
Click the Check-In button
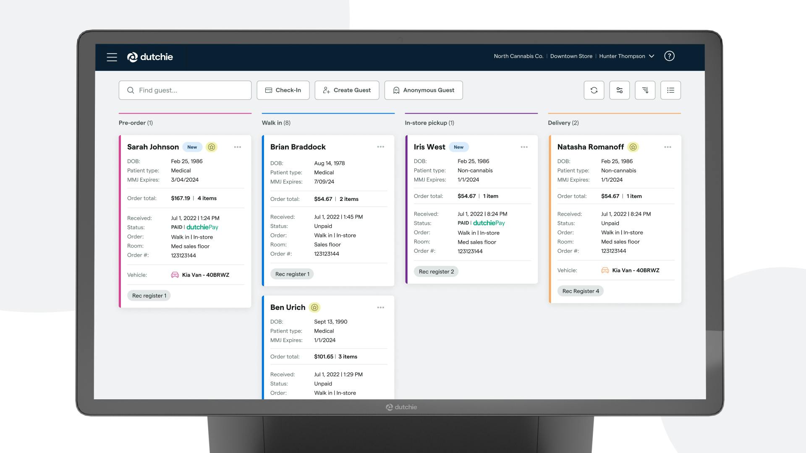point(283,90)
